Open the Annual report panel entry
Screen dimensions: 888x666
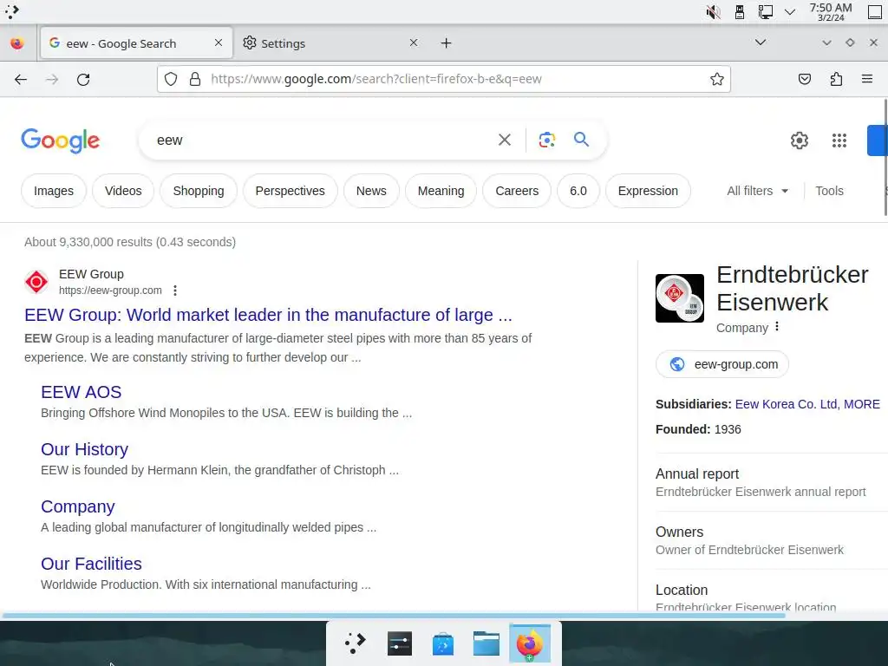761,482
